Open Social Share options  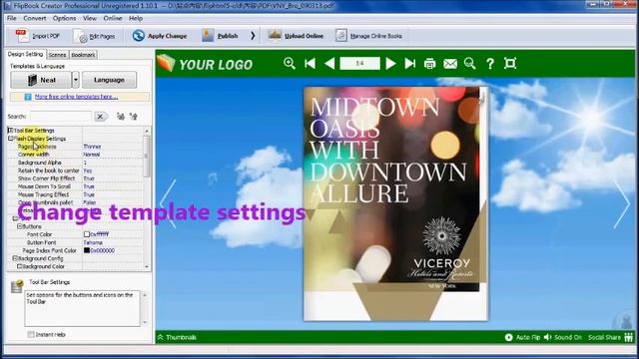(610, 337)
